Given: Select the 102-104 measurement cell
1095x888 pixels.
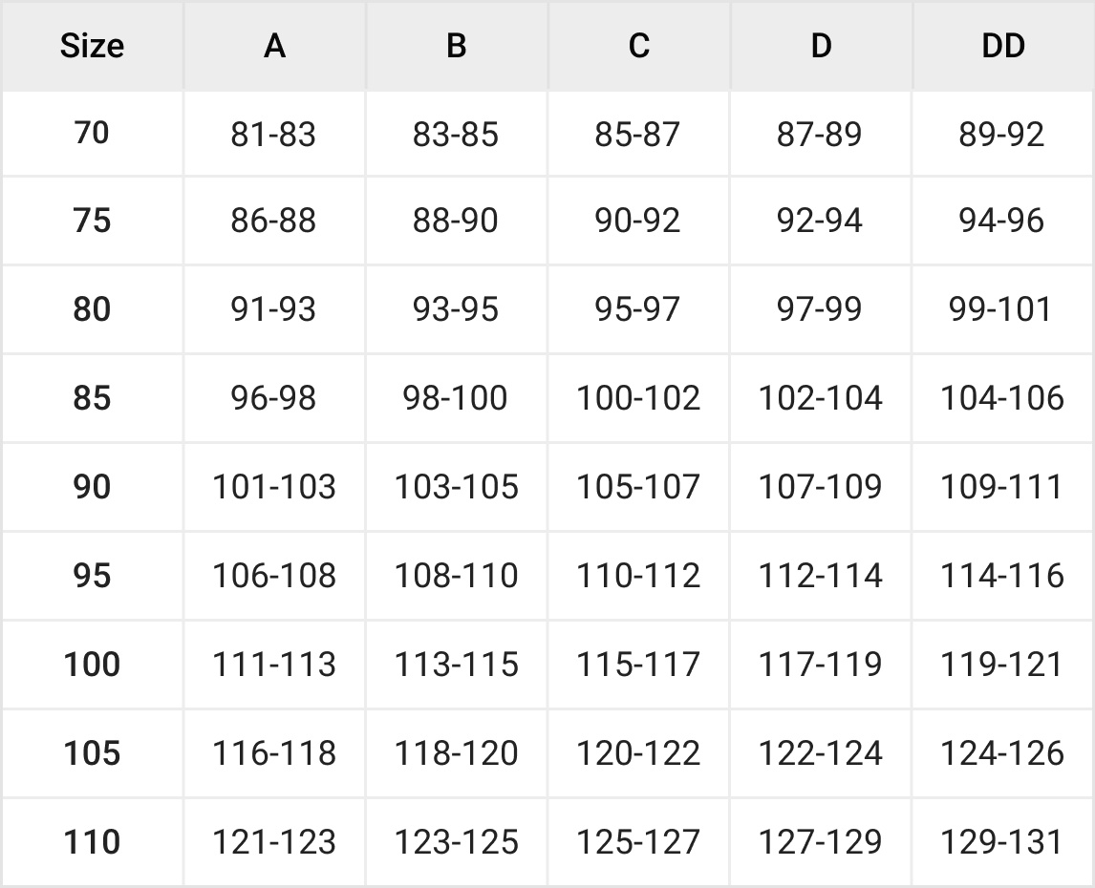Looking at the screenshot, I should [820, 398].
